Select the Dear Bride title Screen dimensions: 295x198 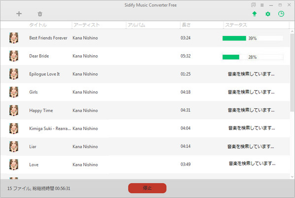(39, 56)
